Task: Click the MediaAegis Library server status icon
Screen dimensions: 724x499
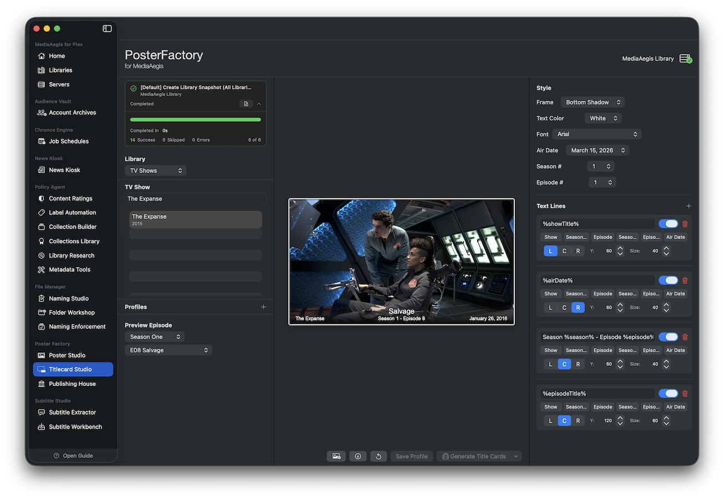Action: coord(685,59)
